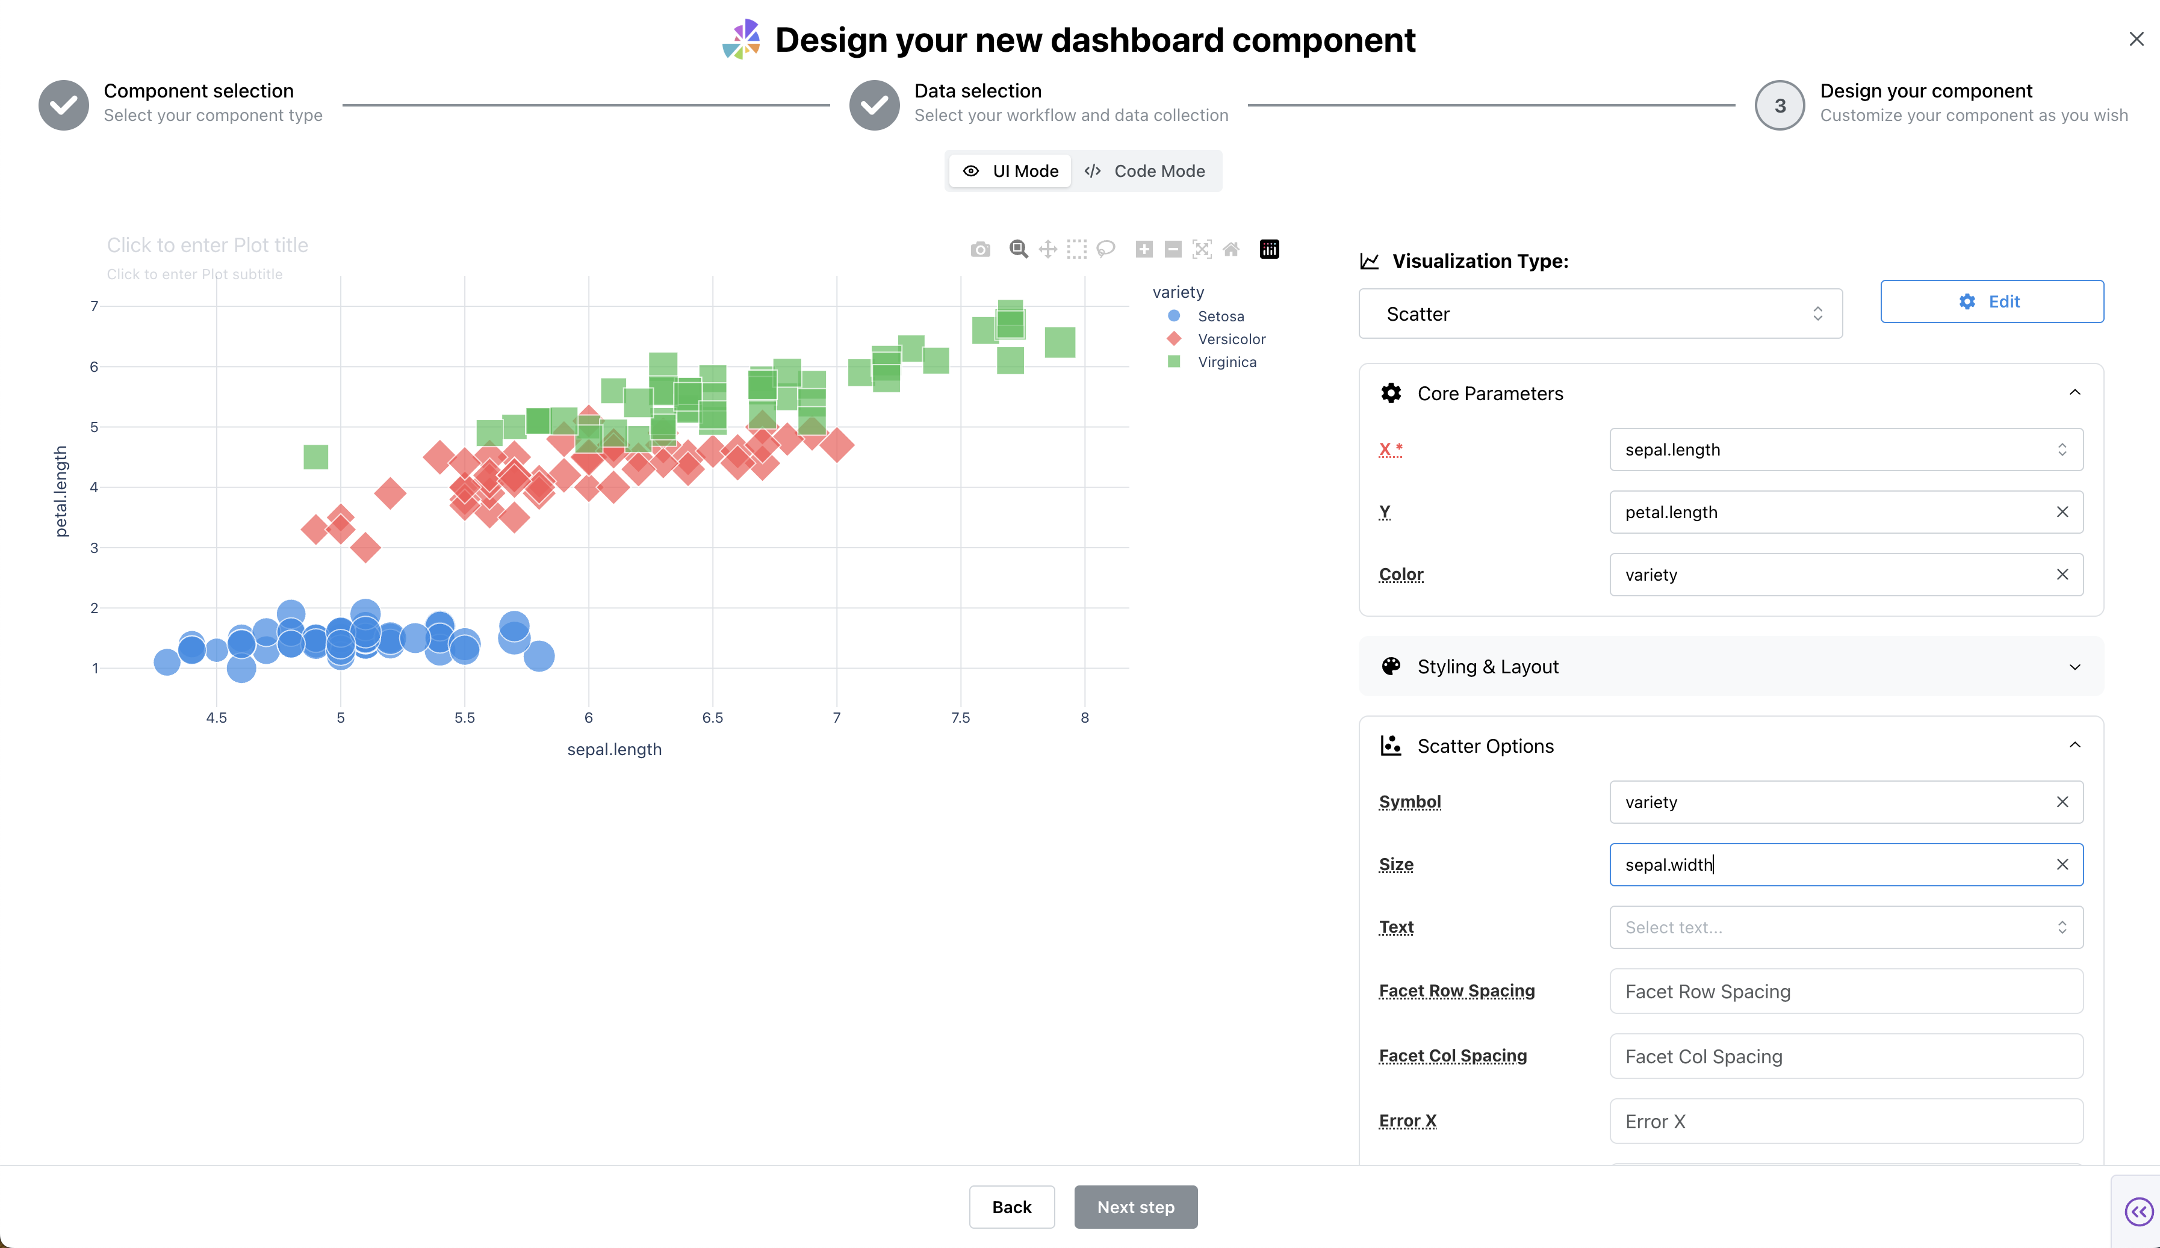Screen dimensions: 2160x1248
Task: Reset axes with the home icon
Action: tap(1231, 249)
